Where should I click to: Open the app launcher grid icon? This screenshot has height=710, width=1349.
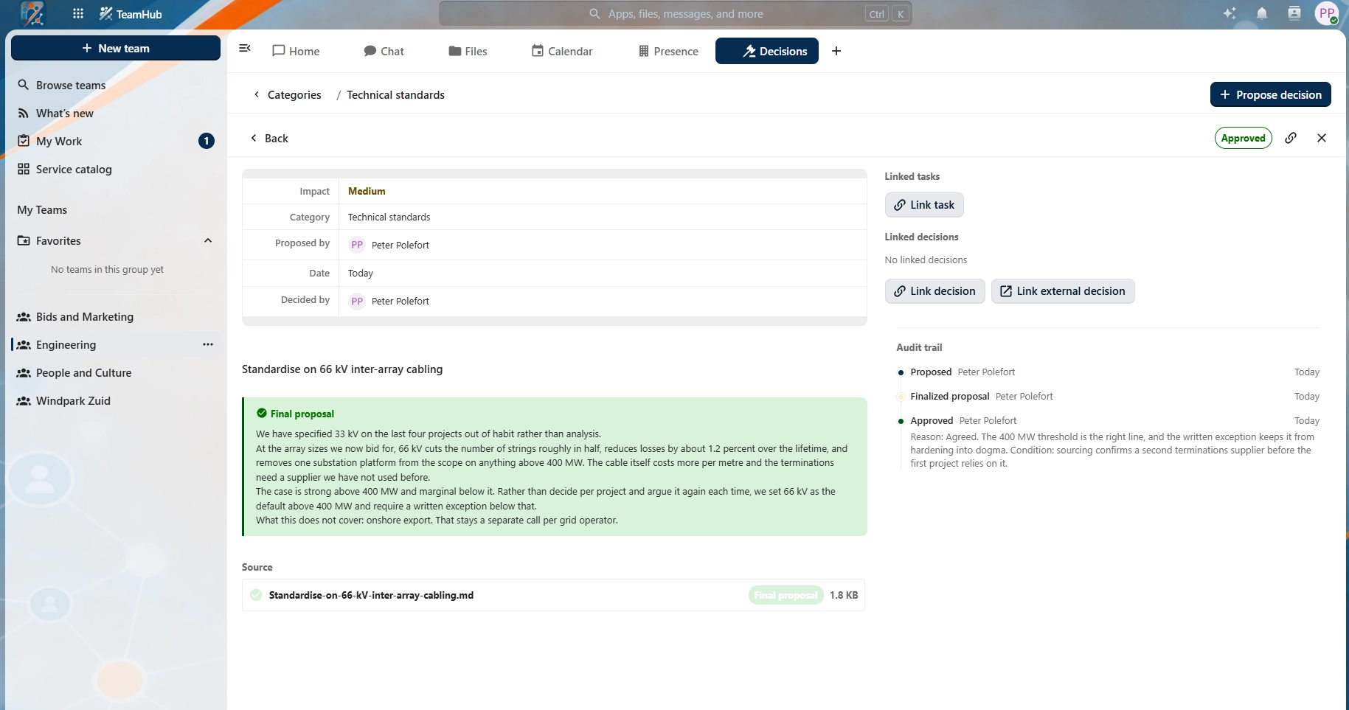[78, 14]
